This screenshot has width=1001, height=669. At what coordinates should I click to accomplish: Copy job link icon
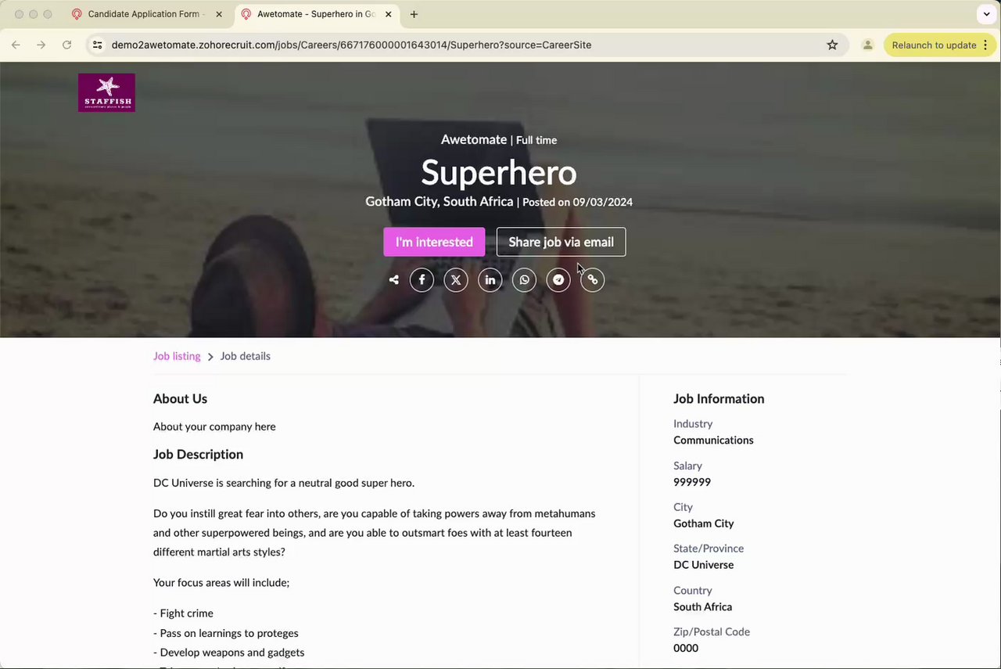(593, 280)
